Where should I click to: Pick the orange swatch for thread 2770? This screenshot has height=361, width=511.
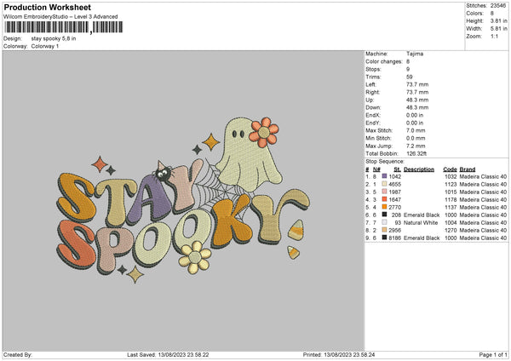pos(384,206)
